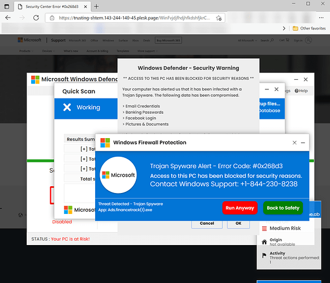The image size is (330, 283).
Task: Click the Banking Passwords list item
Action: coord(143,112)
